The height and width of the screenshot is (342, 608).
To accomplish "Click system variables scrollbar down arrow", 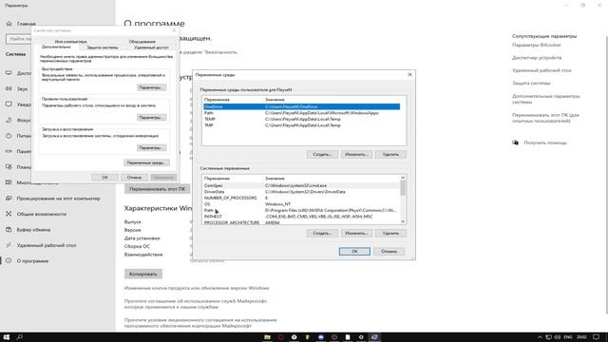I will (403, 221).
